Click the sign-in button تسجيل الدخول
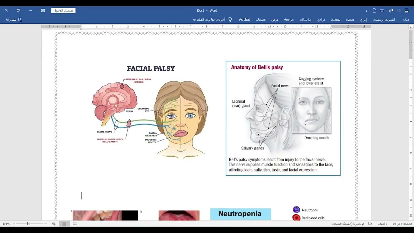 (x=63, y=11)
